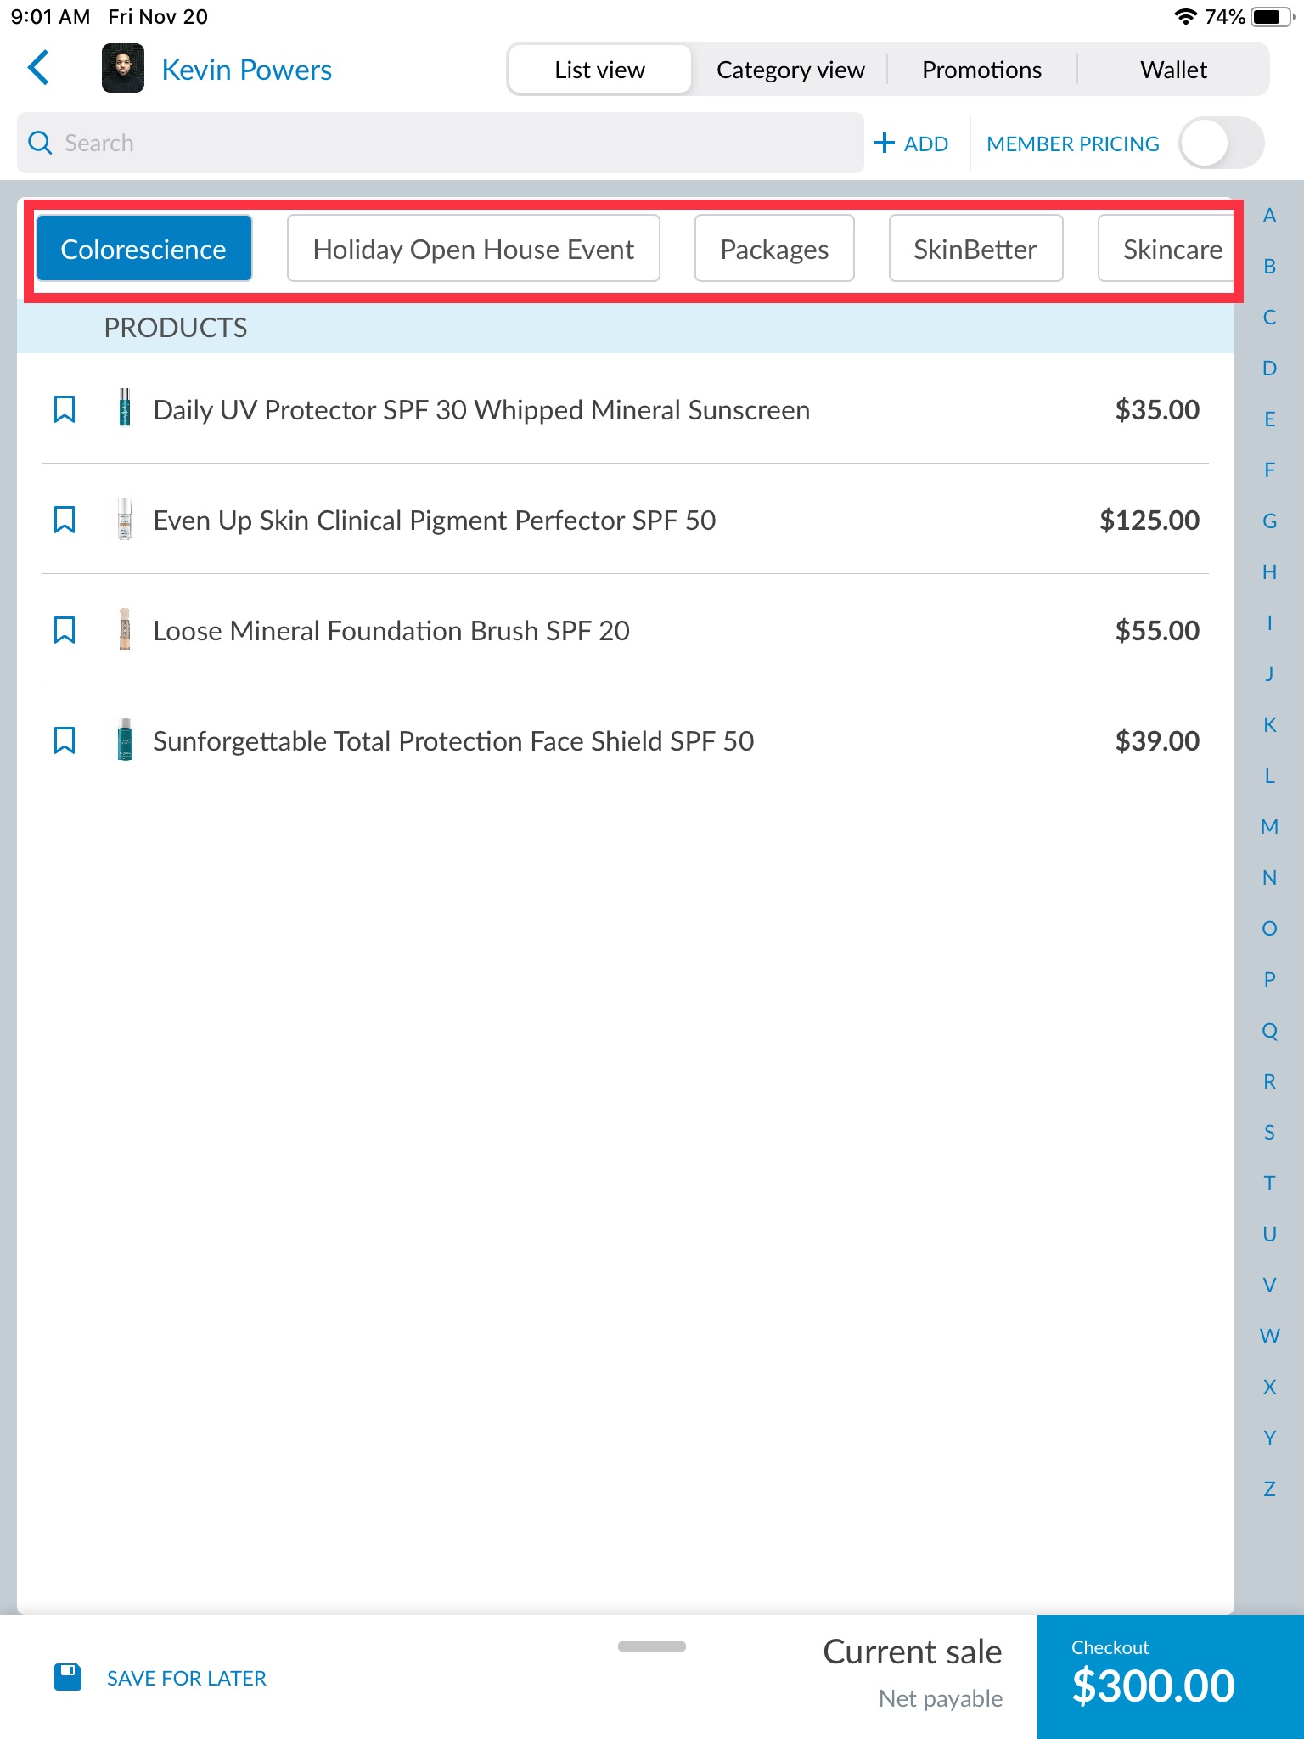Bookmark Loose Mineral Foundation Brush
The width and height of the screenshot is (1304, 1739).
pyautogui.click(x=65, y=630)
